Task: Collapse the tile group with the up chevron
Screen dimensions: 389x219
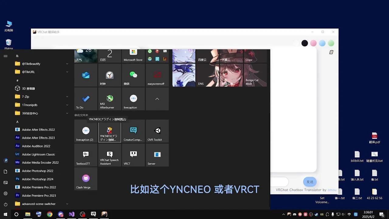Action: pos(157,99)
